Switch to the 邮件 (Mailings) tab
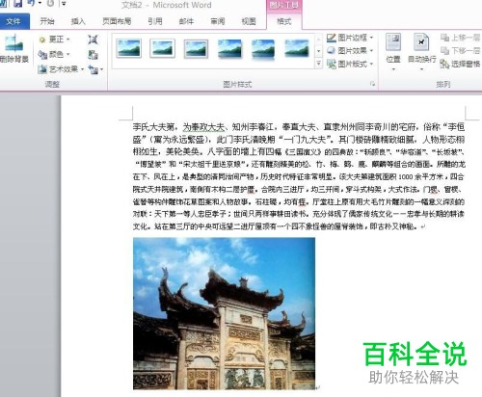 186,21
